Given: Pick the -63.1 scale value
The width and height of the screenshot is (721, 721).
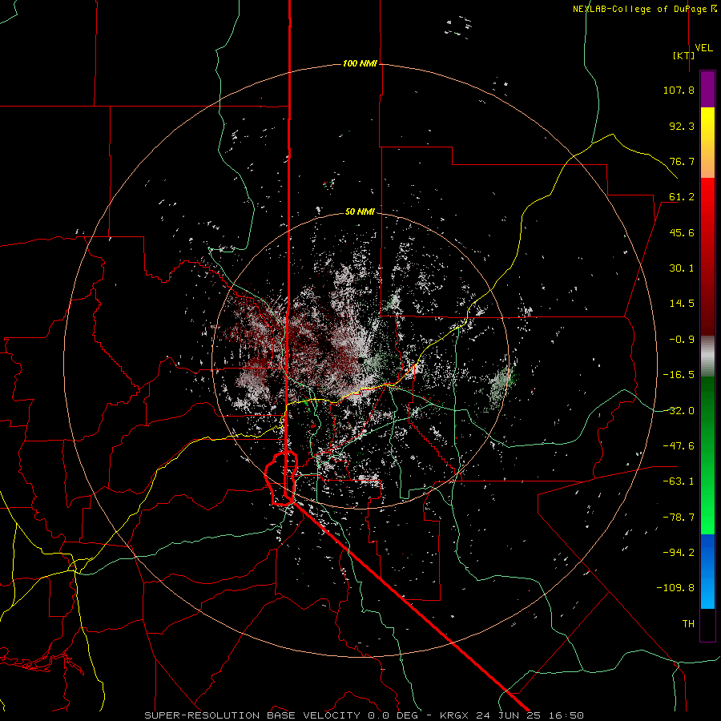Looking at the screenshot, I should (679, 481).
